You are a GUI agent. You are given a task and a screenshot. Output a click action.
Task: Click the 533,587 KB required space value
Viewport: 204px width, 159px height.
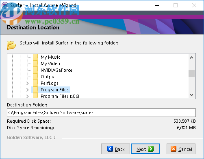pos(184,121)
